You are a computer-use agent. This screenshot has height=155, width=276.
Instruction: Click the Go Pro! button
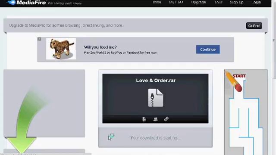(x=254, y=26)
